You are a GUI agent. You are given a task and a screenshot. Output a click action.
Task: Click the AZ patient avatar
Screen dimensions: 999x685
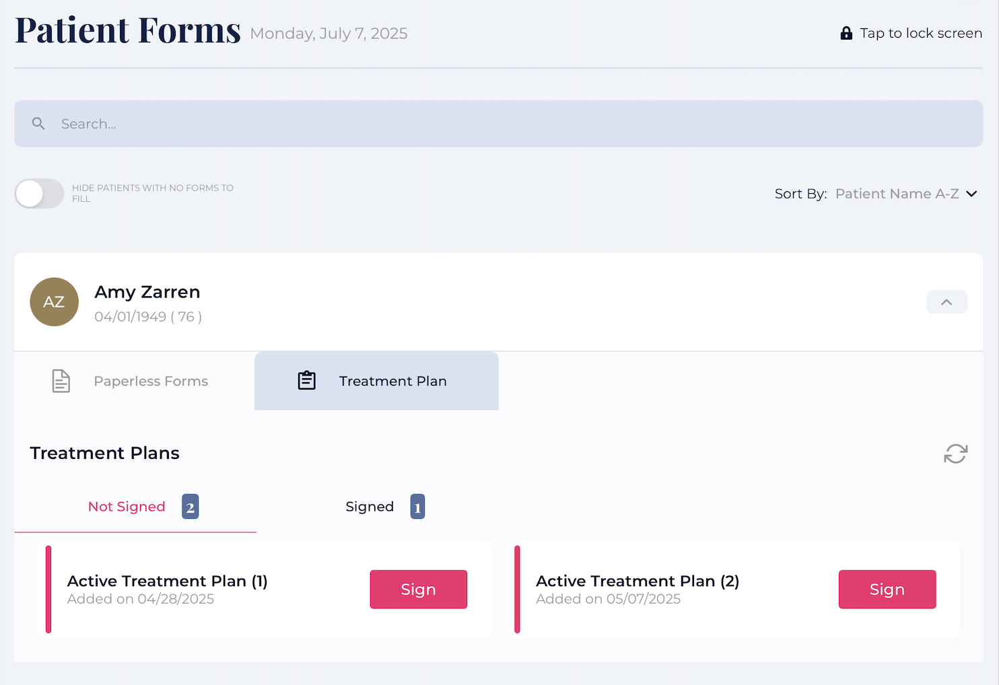55,302
